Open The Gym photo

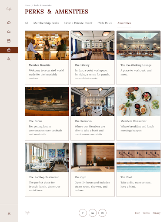(x=93, y=157)
